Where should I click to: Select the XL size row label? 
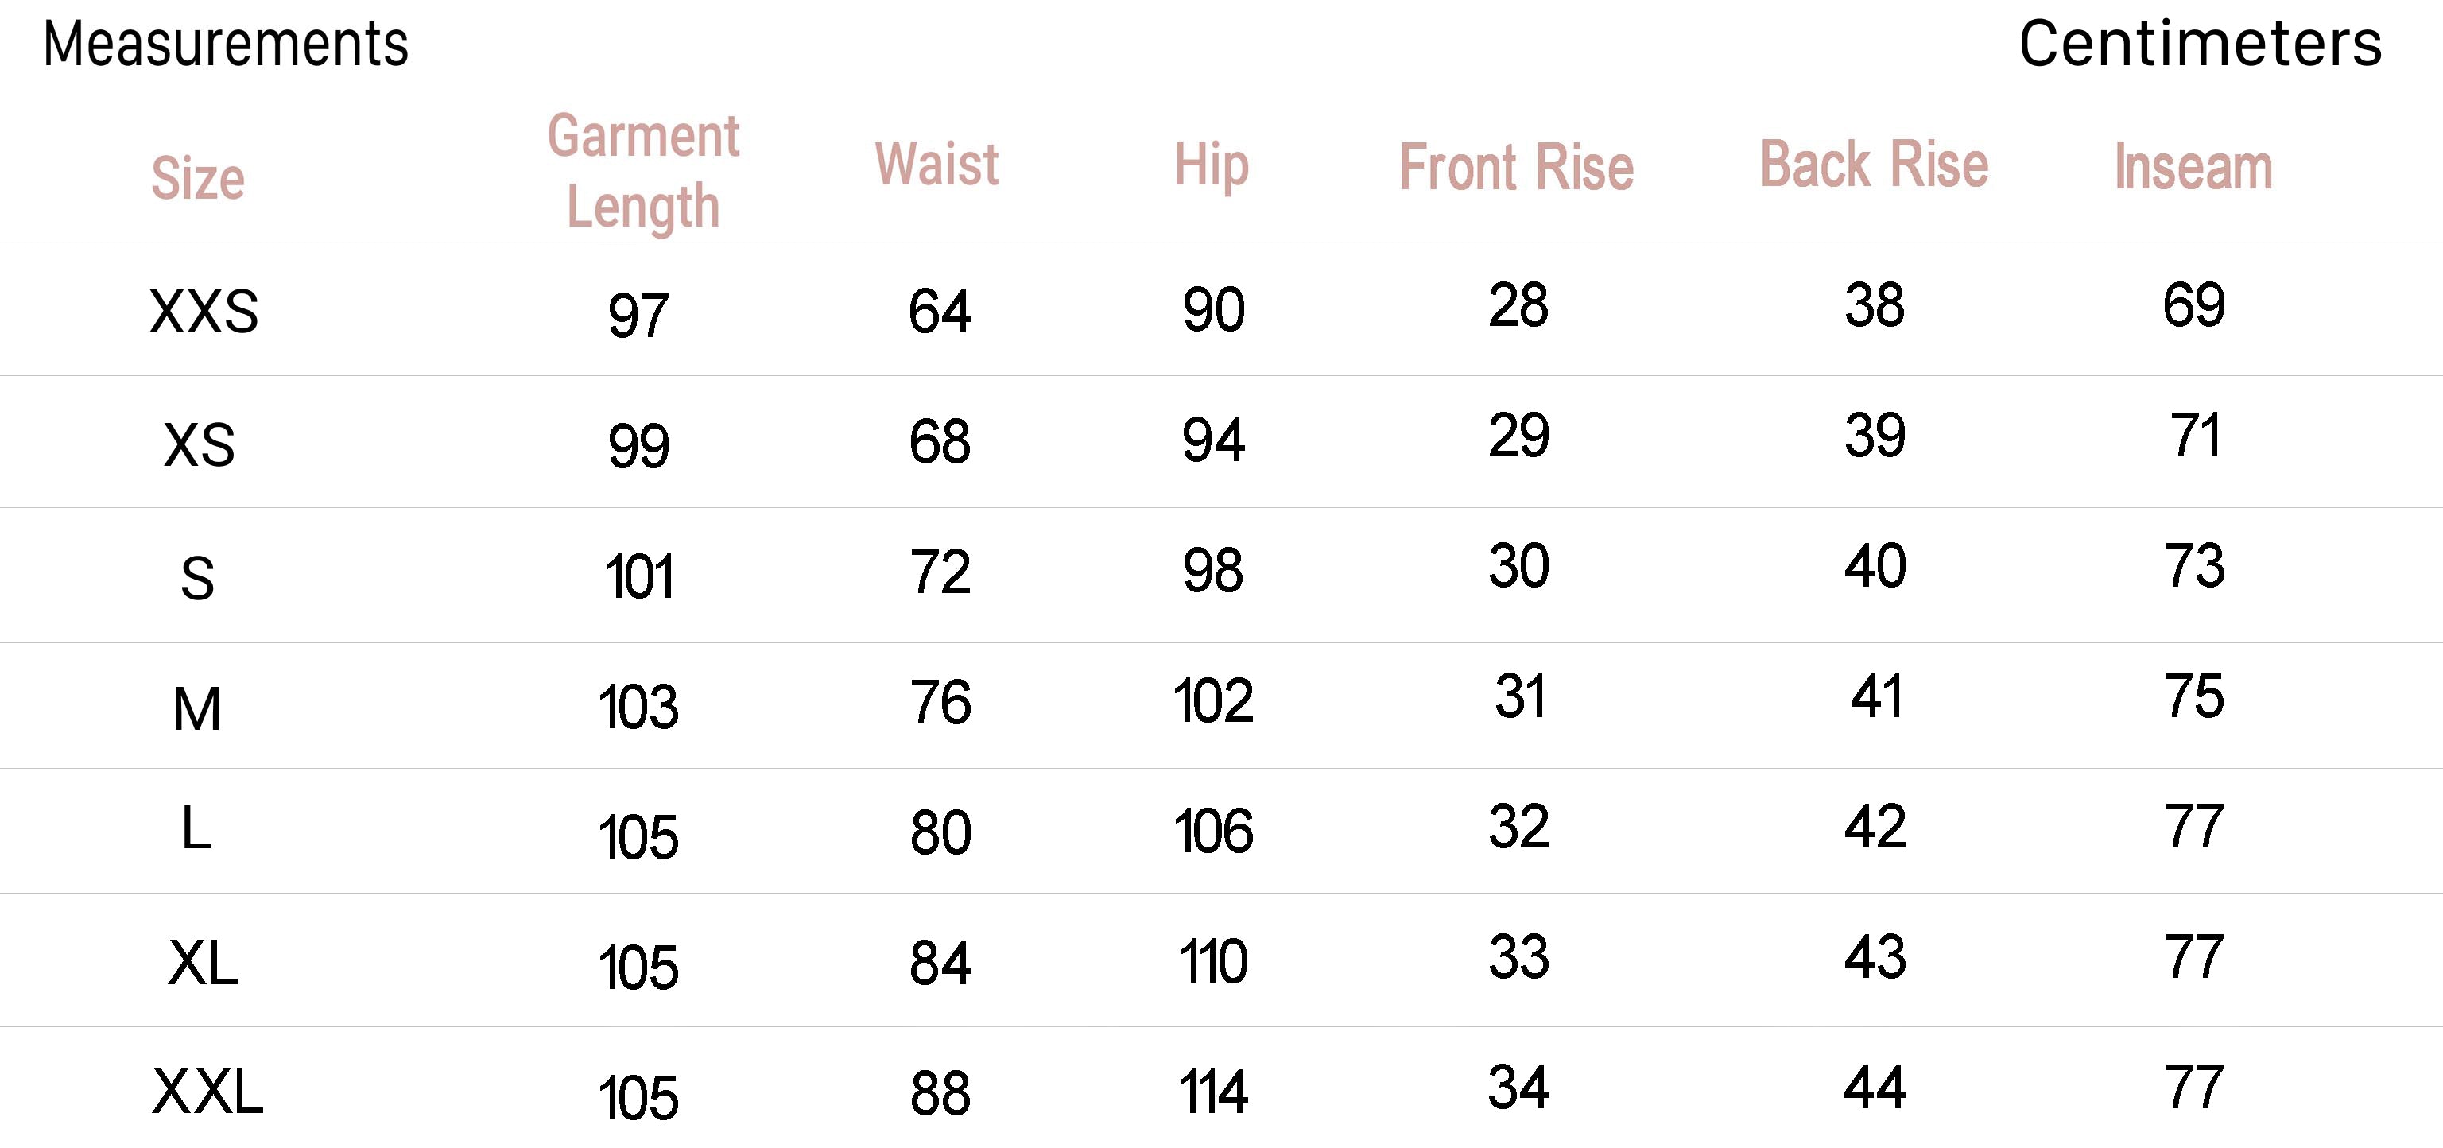coord(203,963)
